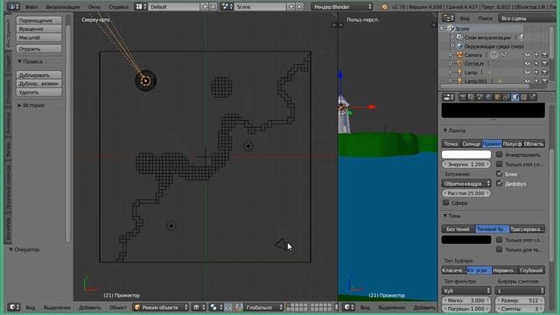The image size is (560, 315).
Task: Collapse the Тень panel
Action: point(445,216)
